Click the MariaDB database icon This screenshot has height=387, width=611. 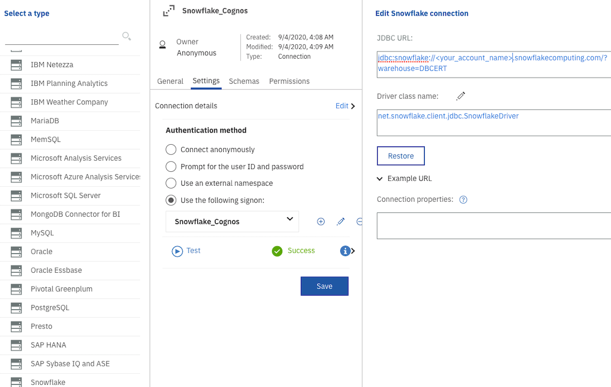(x=17, y=121)
